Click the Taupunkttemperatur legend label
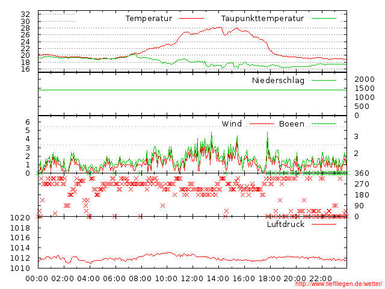 [x=262, y=19]
